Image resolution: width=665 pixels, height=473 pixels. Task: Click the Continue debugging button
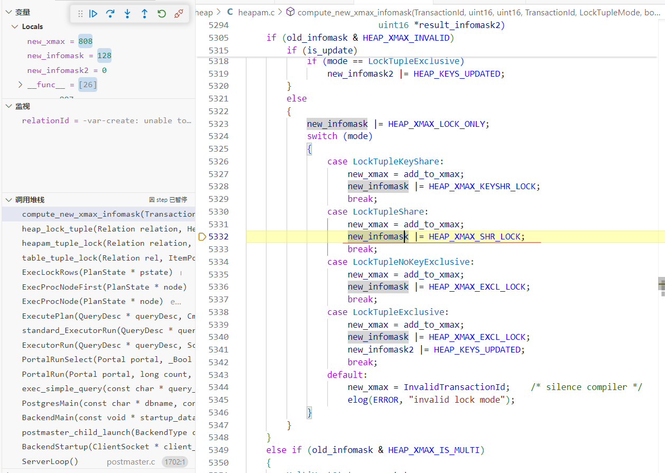coord(94,14)
